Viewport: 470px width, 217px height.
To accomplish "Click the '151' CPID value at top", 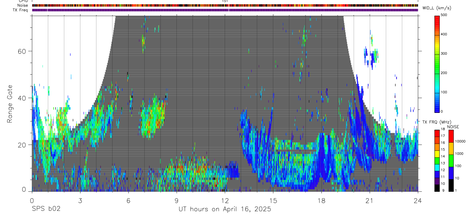I will pyautogui.click(x=225, y=1).
